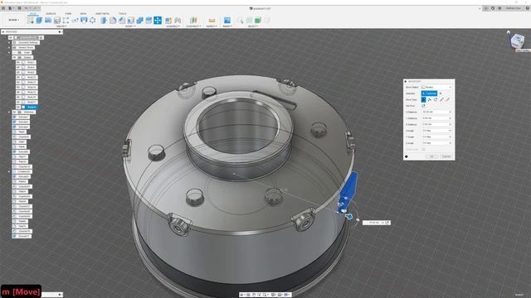Click the Joint tool icon
Screen dimensions: 531x298
click(x=178, y=20)
